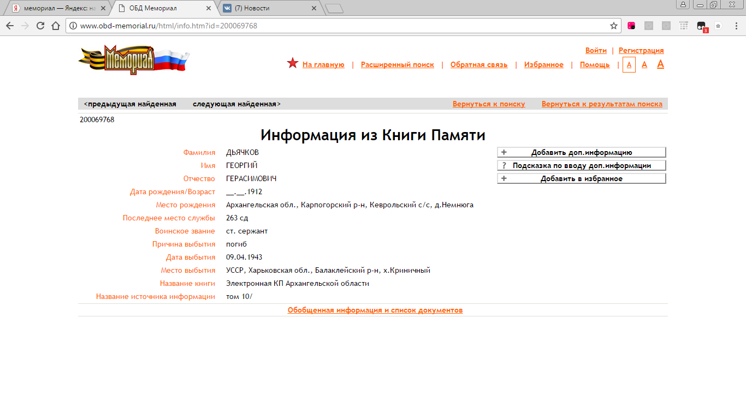Reload the page
746x419 pixels.
tap(40, 26)
